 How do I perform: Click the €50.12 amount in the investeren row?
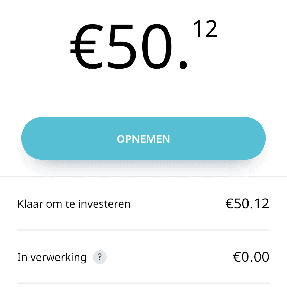[247, 204]
